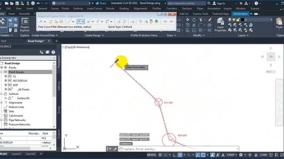Click the search keyword input box

point(186,3)
